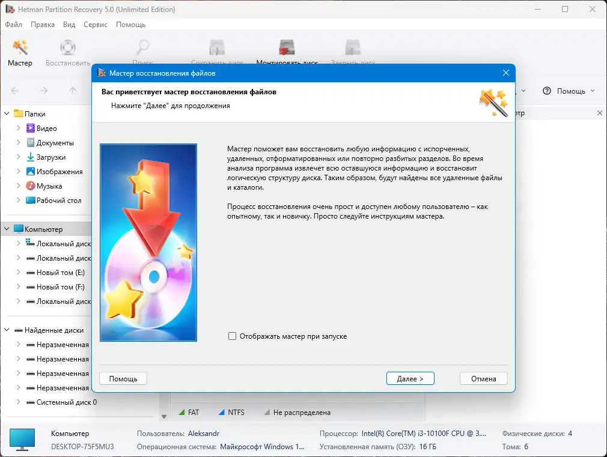Screen dimensions: 607x457
Task: Go forward with the right arrow
Action: [44, 91]
